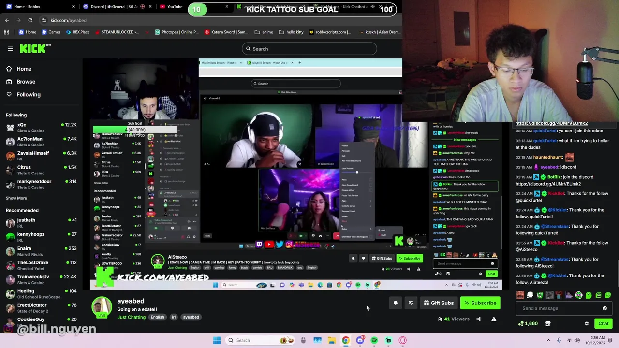Open the STEAMUNLOCKED bookmark
This screenshot has width=619, height=348.
click(x=117, y=32)
